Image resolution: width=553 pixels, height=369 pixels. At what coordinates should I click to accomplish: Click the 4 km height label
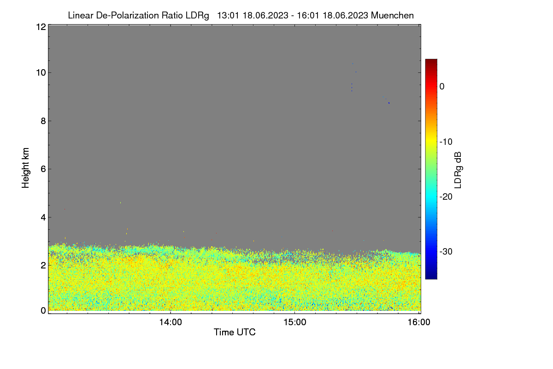pos(43,217)
